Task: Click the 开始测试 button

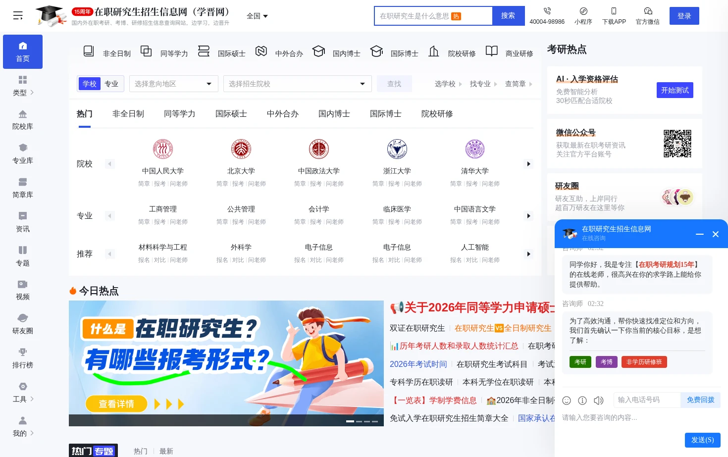Action: point(675,90)
